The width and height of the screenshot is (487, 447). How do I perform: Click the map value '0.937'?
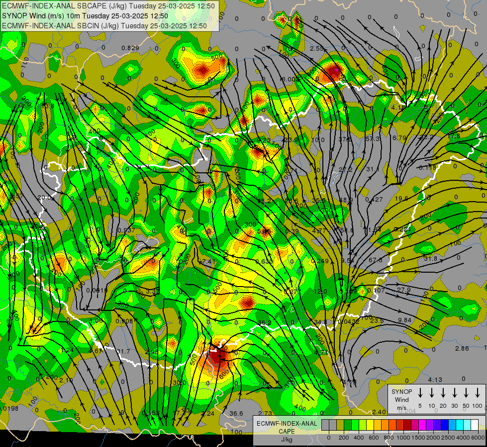tap(126, 230)
